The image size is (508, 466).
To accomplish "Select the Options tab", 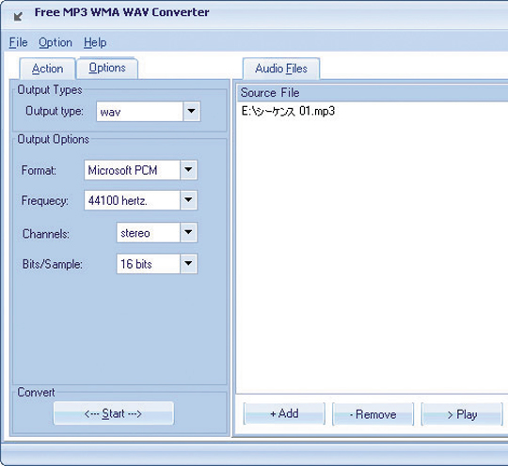I will (x=107, y=68).
